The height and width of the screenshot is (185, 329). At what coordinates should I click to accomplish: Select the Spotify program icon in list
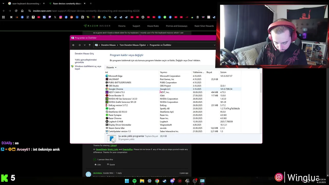(107, 109)
